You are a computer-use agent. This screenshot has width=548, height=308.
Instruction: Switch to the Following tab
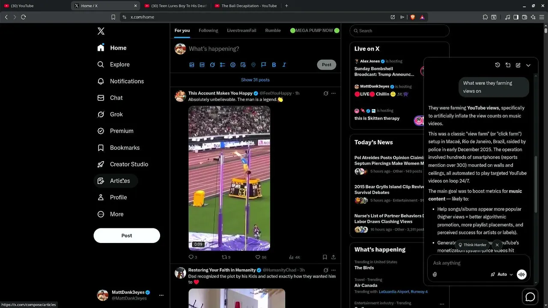[208, 30]
